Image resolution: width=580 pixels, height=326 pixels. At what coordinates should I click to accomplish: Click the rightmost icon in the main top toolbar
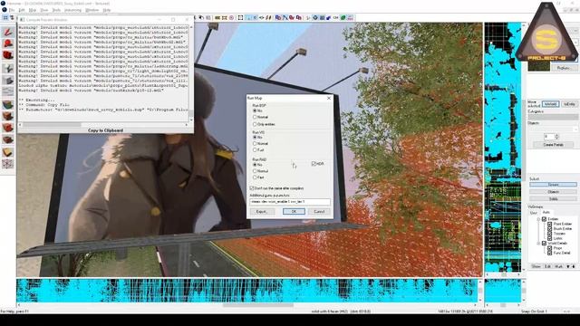350,17
